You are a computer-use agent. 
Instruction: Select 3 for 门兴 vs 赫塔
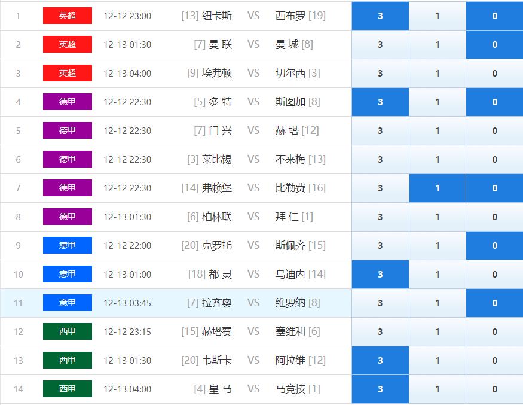380,130
